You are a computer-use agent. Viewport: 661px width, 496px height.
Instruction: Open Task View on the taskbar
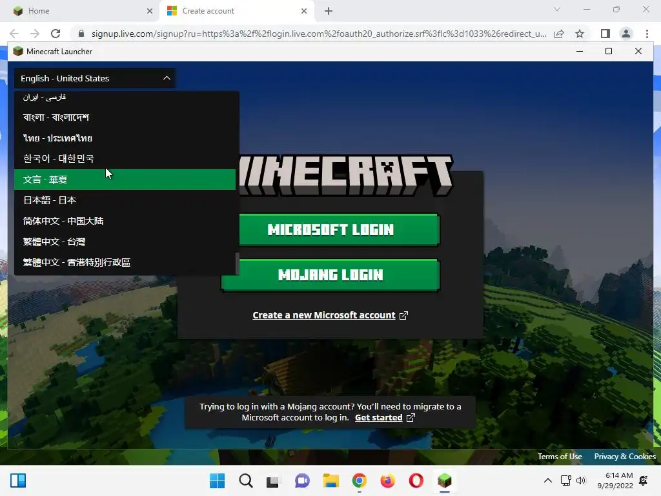point(273,480)
